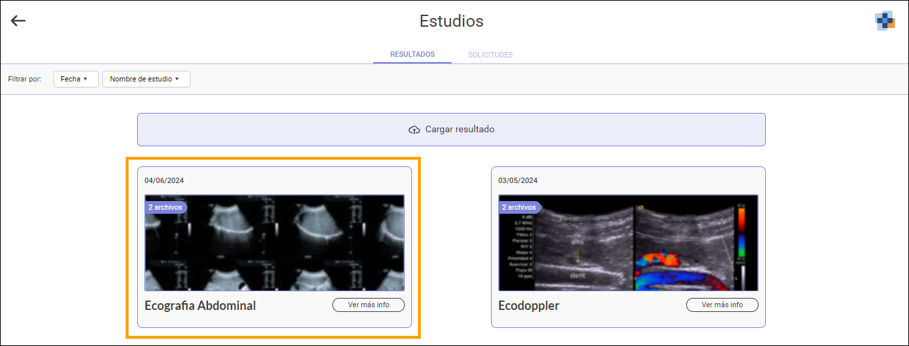Switch to the RESULTADOS tab
This screenshot has width=909, height=346.
412,55
